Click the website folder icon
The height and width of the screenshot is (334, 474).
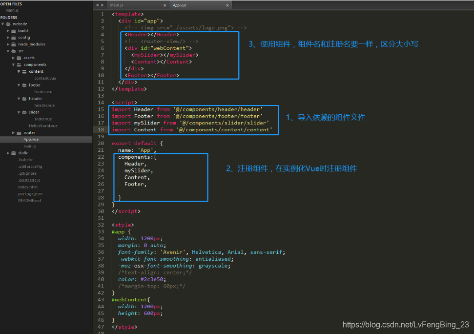pyautogui.click(x=8, y=24)
